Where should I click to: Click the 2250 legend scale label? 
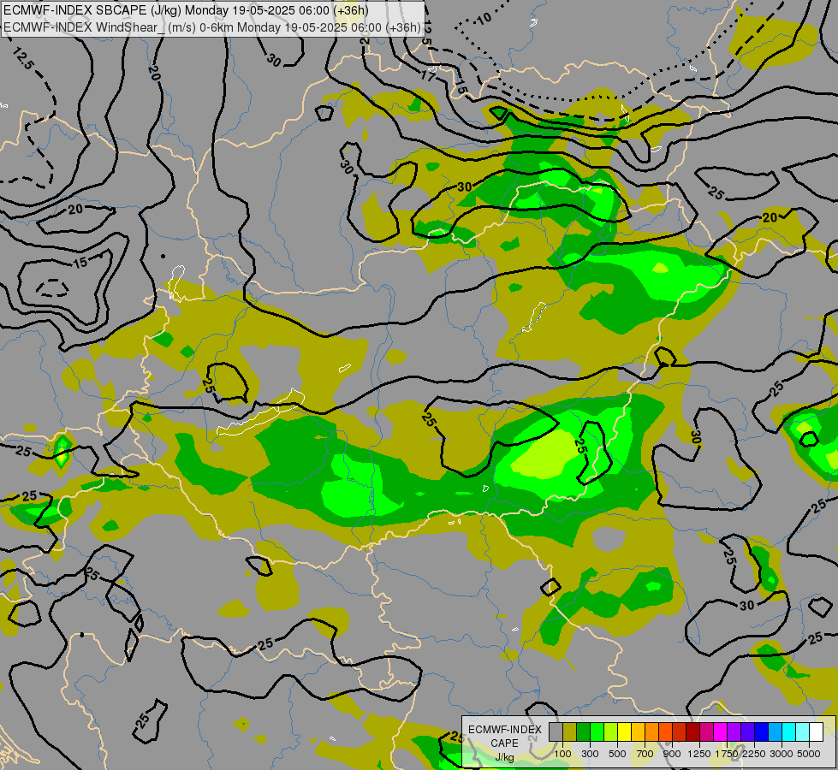(754, 754)
